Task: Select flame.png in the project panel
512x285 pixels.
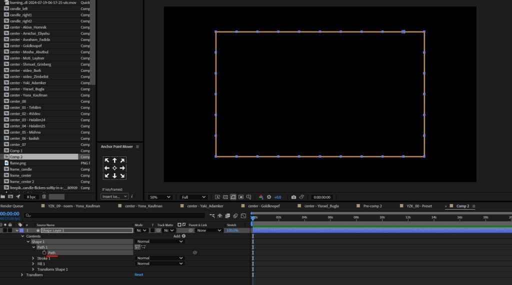Action: (x=18, y=163)
